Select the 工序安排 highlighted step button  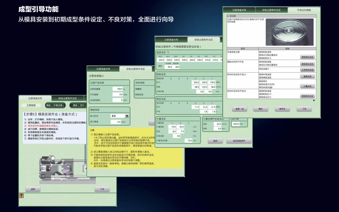coord(31,105)
